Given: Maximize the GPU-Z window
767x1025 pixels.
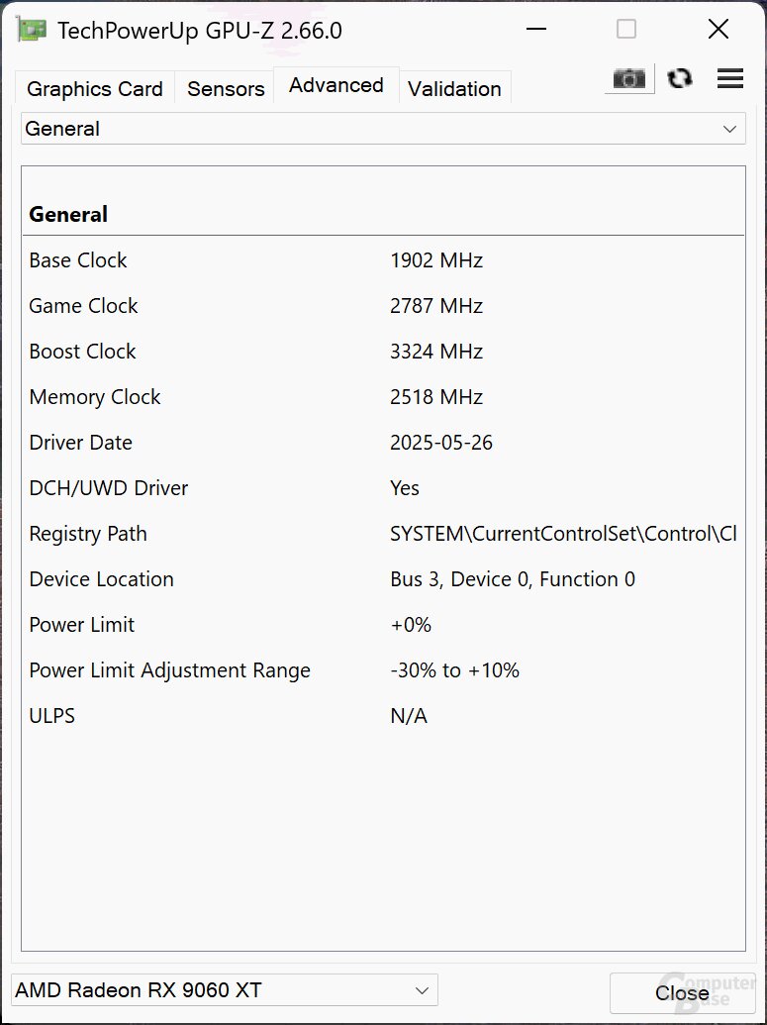Looking at the screenshot, I should point(626,30).
